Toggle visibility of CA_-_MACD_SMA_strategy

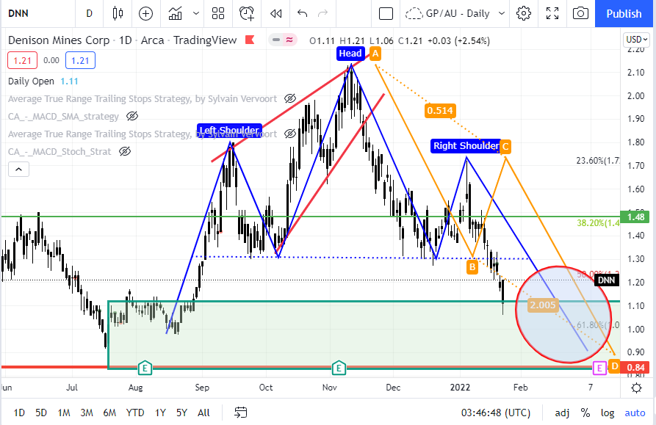132,116
